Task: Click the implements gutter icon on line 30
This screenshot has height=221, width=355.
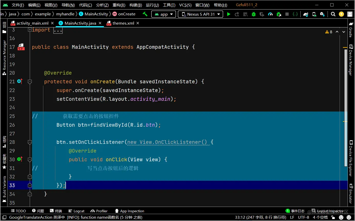Action: [20, 159]
